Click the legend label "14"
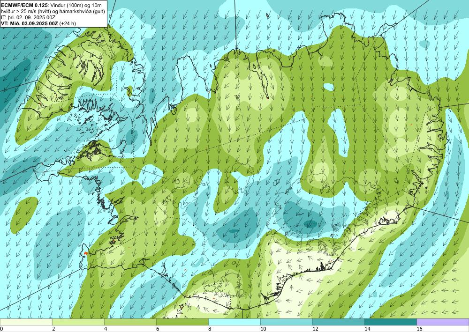The image size is (469, 332). [x=368, y=329]
